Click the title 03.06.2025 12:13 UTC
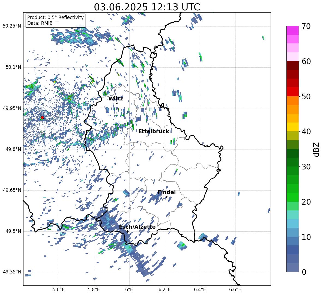Image resolution: width=323 pixels, height=295 pixels. click(x=147, y=7)
